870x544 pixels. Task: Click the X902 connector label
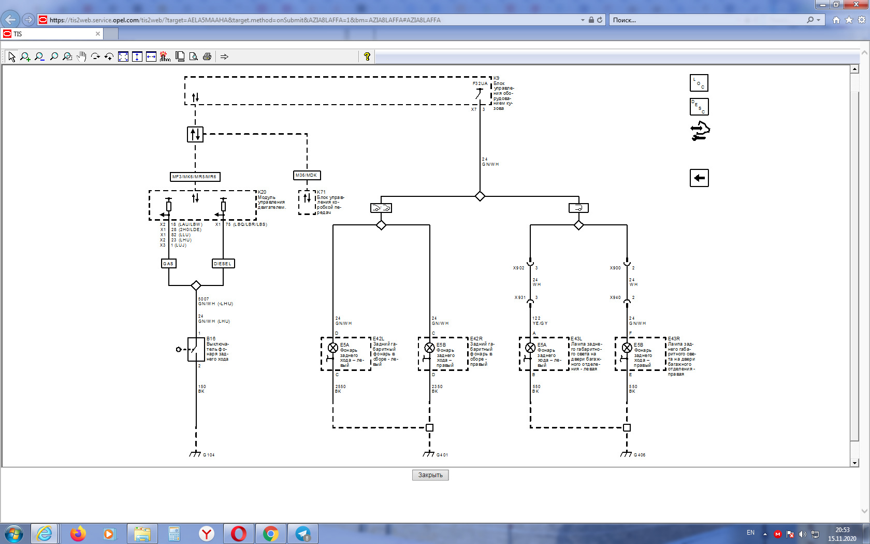(518, 268)
